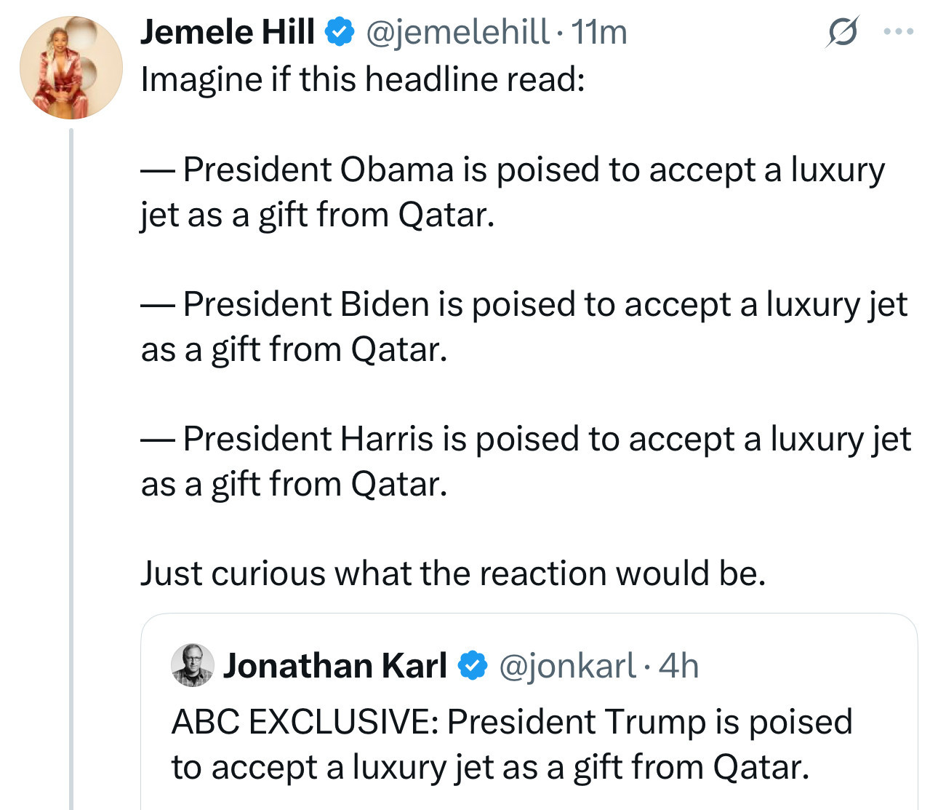Open the Grok explain-post icon
Screen dimensions: 938x810
[x=843, y=32]
